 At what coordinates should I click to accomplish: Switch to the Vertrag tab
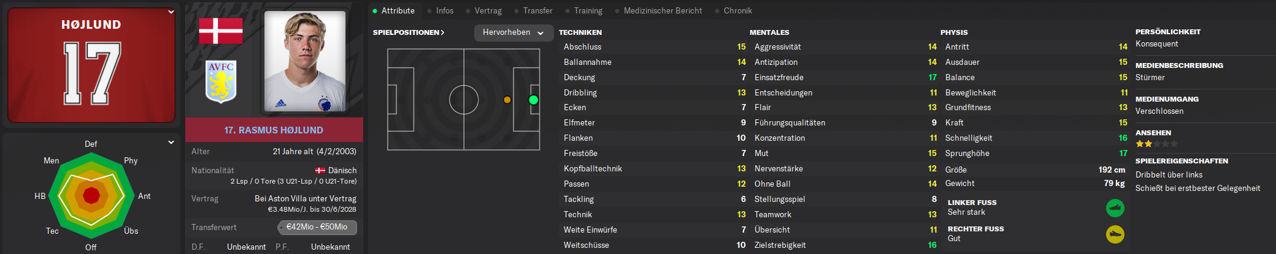tap(488, 10)
